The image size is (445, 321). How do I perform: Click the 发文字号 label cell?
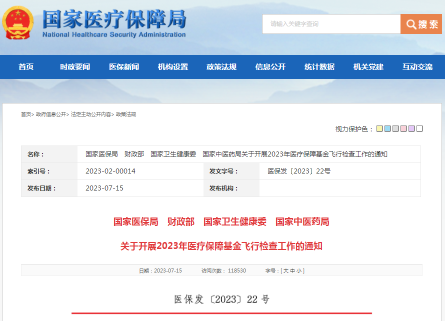coord(231,171)
